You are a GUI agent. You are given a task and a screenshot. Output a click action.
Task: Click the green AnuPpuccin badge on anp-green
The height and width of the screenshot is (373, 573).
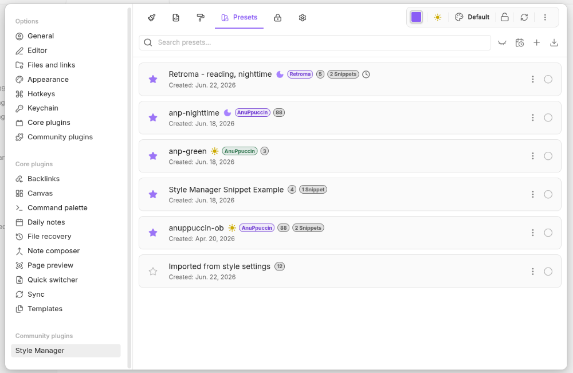[x=240, y=151]
